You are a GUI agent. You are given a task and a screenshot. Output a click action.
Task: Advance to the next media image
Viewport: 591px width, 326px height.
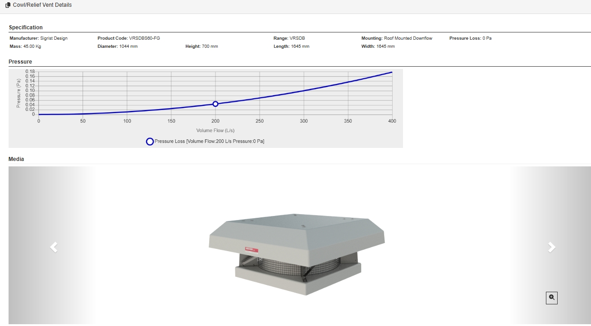pyautogui.click(x=551, y=247)
